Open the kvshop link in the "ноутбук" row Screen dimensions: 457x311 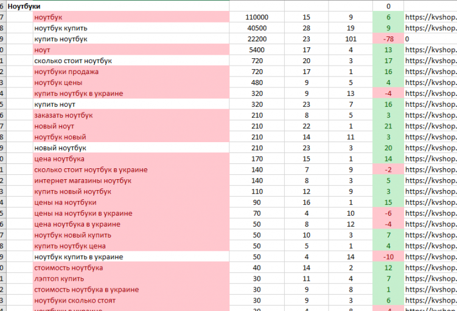point(431,17)
